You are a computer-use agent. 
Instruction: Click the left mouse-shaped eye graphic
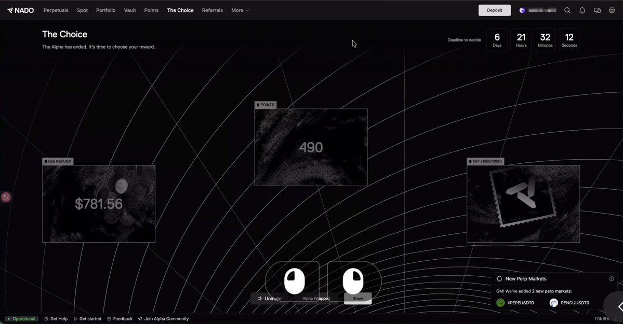(x=295, y=281)
